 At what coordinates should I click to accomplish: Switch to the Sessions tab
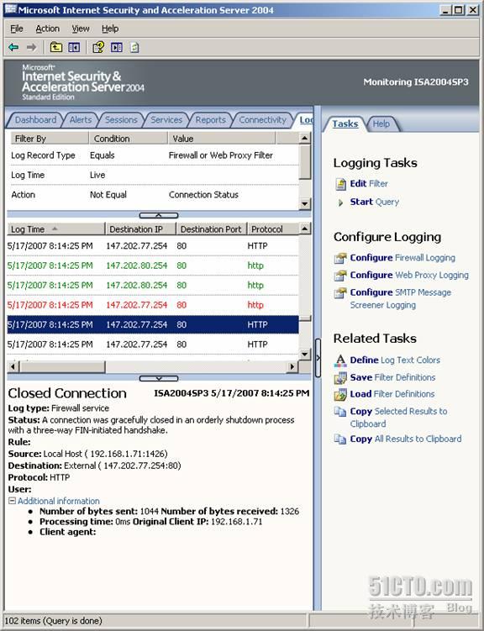tap(121, 120)
